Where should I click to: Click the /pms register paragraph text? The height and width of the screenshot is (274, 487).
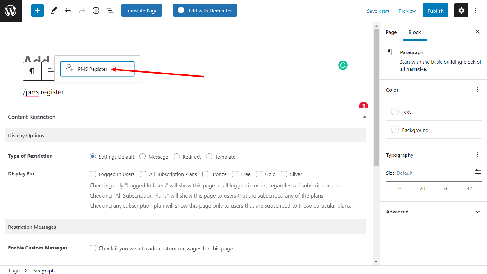43,92
